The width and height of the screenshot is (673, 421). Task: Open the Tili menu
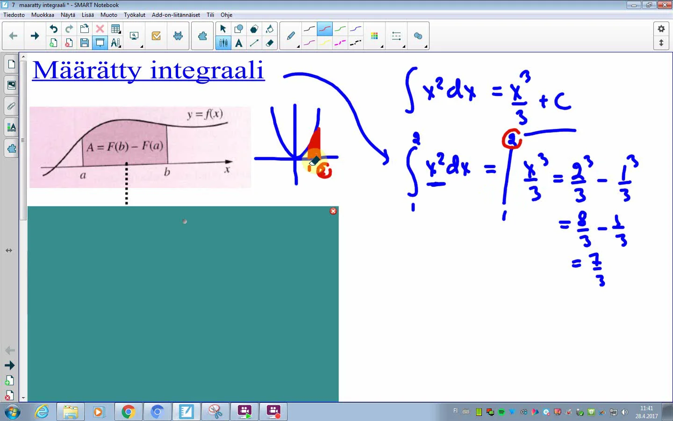click(210, 15)
